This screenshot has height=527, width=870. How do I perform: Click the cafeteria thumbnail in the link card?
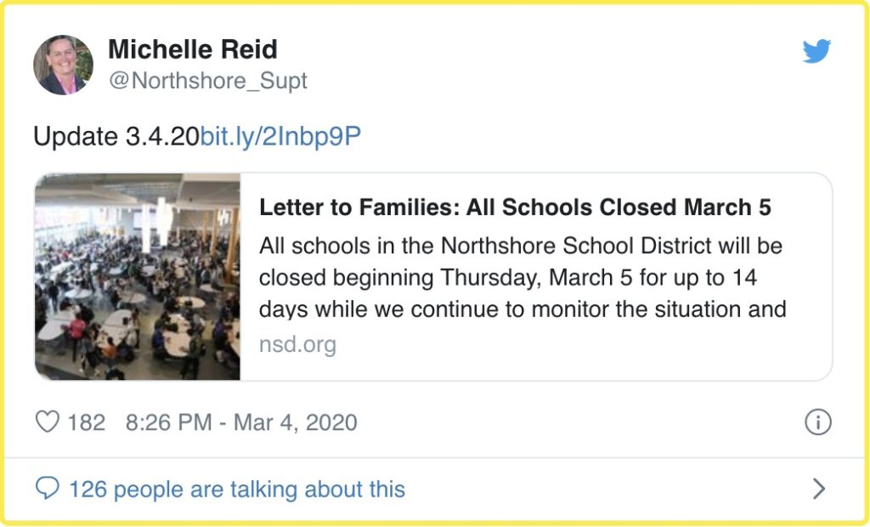pos(138,277)
